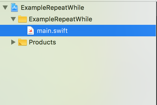Click indent space left of Products triangle

(5, 42)
